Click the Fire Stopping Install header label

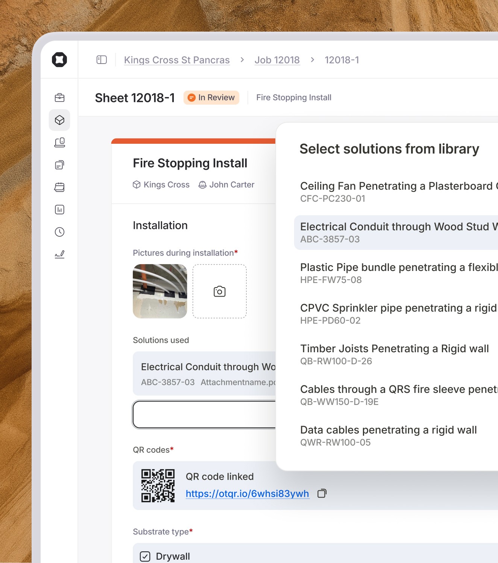tap(294, 97)
